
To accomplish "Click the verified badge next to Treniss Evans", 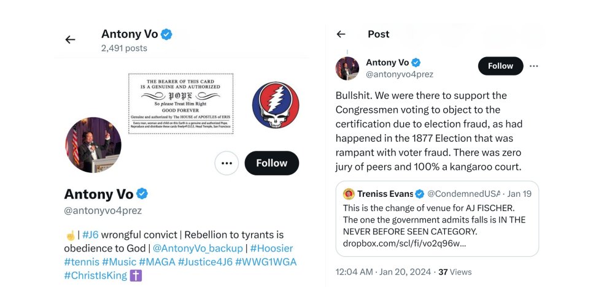I will (420, 194).
